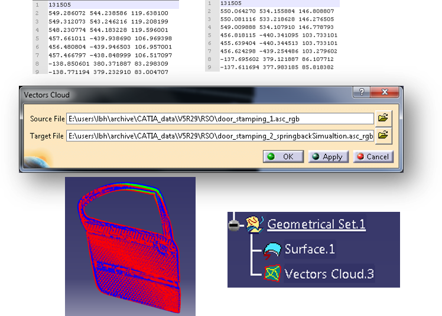The height and width of the screenshot is (316, 442).
Task: Open the Target File browse folder icon
Action: coord(383,136)
